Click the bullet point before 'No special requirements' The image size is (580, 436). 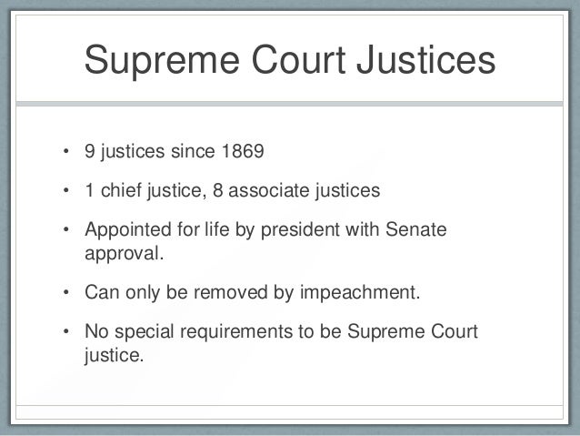click(x=66, y=331)
